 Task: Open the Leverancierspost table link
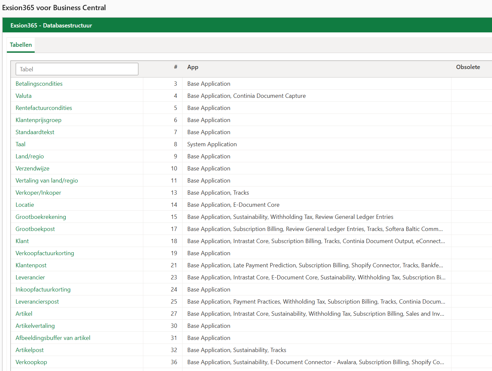[x=37, y=302]
